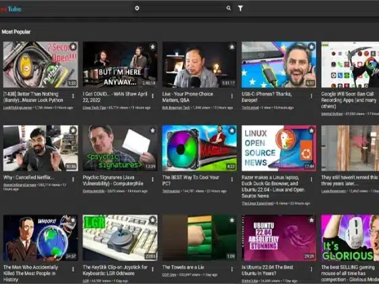This screenshot has height=284, width=379.
Task: Toggle favorite star on Ubuntu 22.04 Absolutely Stunning video
Action: click(311, 220)
